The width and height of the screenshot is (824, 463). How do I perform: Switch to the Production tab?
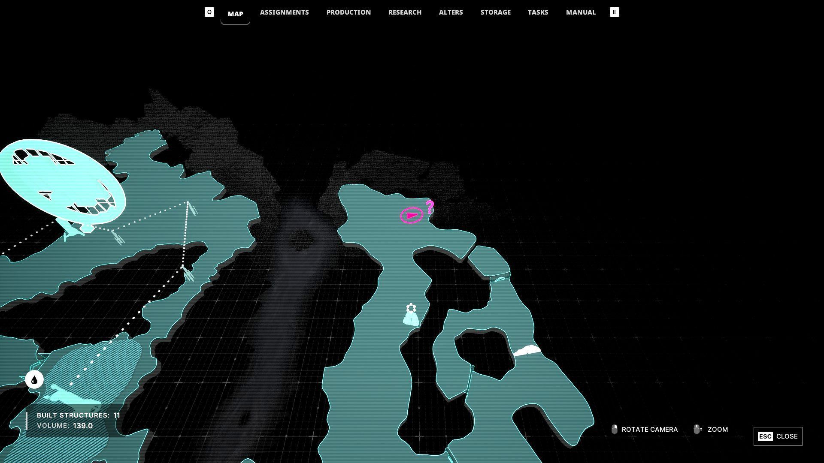[348, 12]
